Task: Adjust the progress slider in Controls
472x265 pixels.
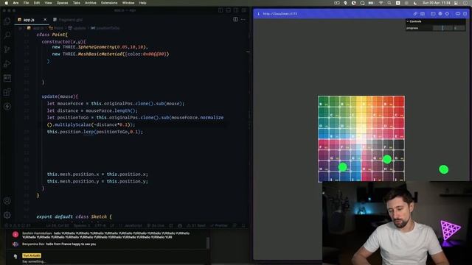Action: click(442, 28)
